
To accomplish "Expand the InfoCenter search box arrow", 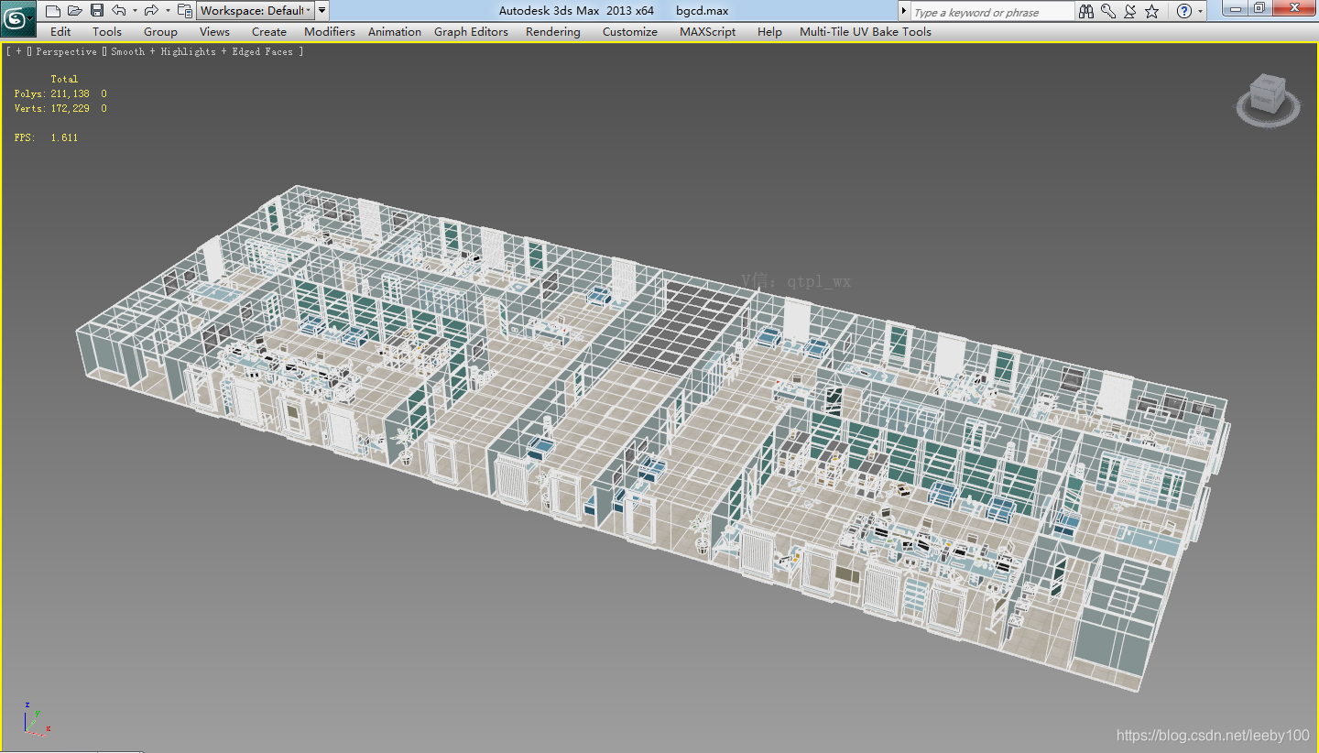I will [x=904, y=12].
